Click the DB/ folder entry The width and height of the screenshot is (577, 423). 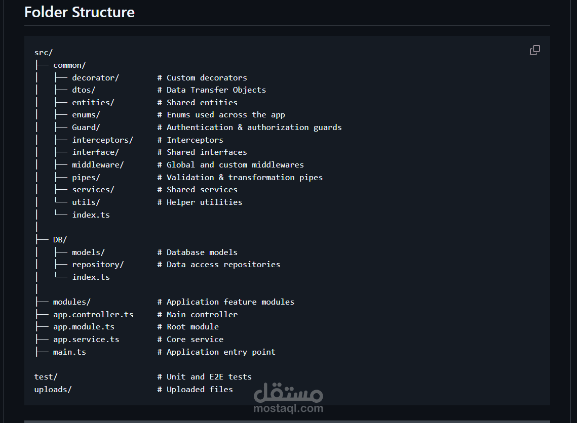(x=60, y=239)
